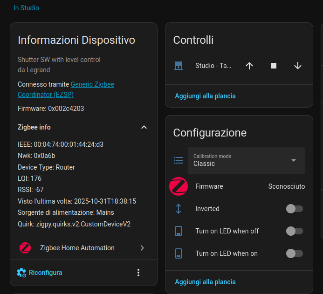Click the shutter close down arrow
The width and height of the screenshot is (323, 294).
(x=298, y=66)
